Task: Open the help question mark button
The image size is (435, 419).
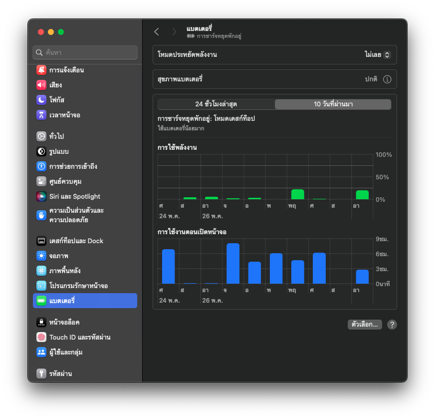Action: [x=392, y=325]
